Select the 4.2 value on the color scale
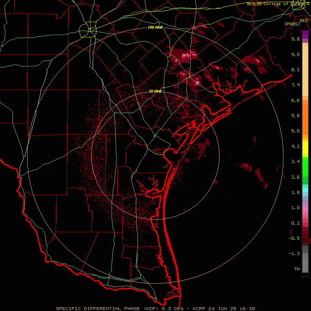This screenshot has width=311, height=311. [x=295, y=147]
